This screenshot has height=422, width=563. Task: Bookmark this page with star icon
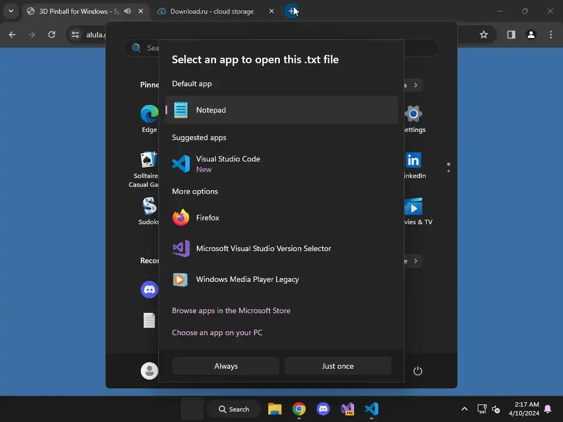click(484, 35)
